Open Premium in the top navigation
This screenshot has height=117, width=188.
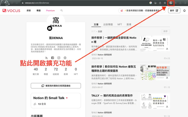(51, 11)
